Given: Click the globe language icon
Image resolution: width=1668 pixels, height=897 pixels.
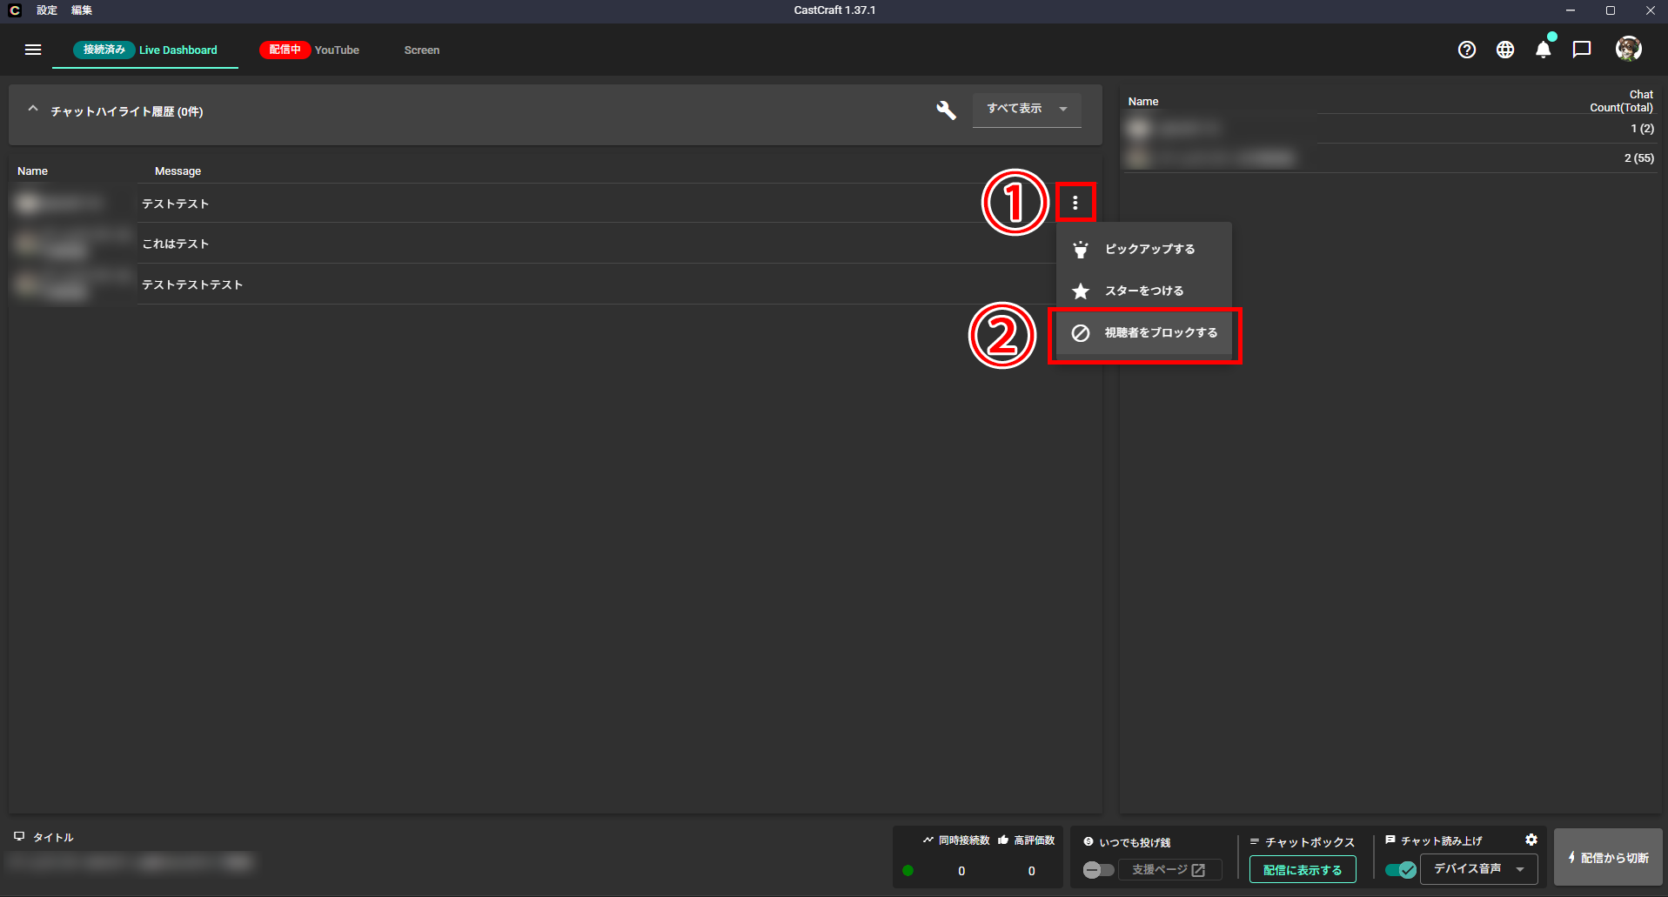Looking at the screenshot, I should pos(1505,50).
